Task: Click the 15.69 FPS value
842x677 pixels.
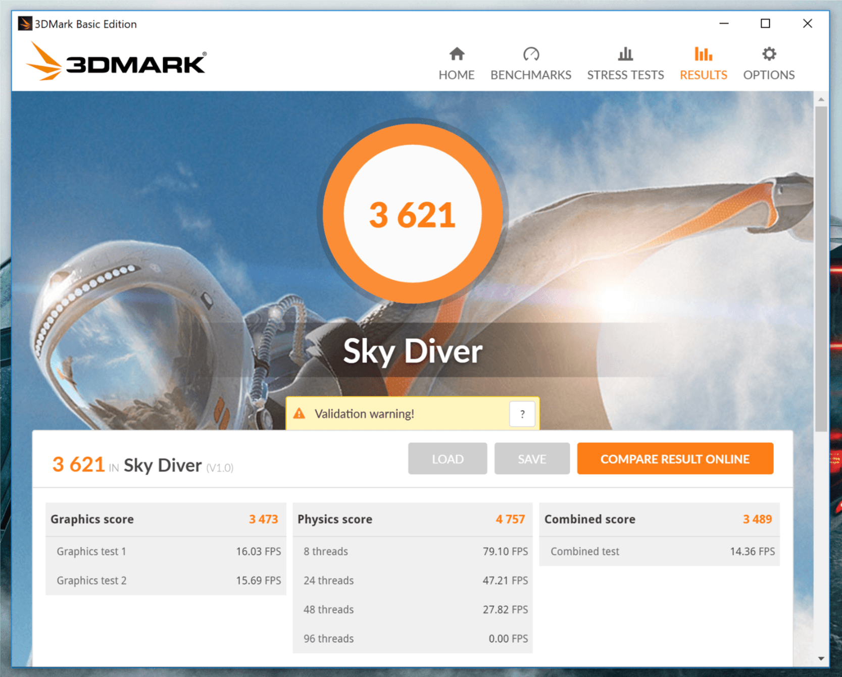Action: [258, 581]
